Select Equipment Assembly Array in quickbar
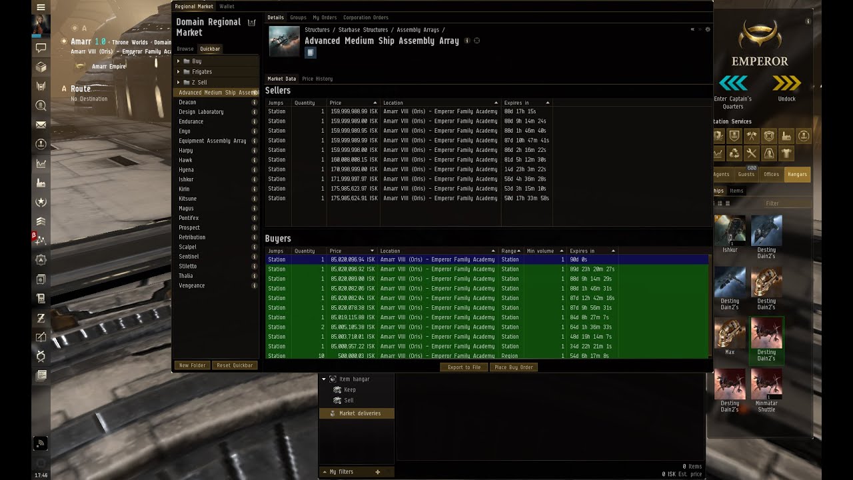 pyautogui.click(x=212, y=141)
